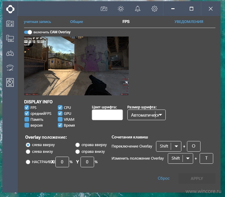Open the Цвет шрифта color swatch
This screenshot has width=225, height=197.
[107, 115]
